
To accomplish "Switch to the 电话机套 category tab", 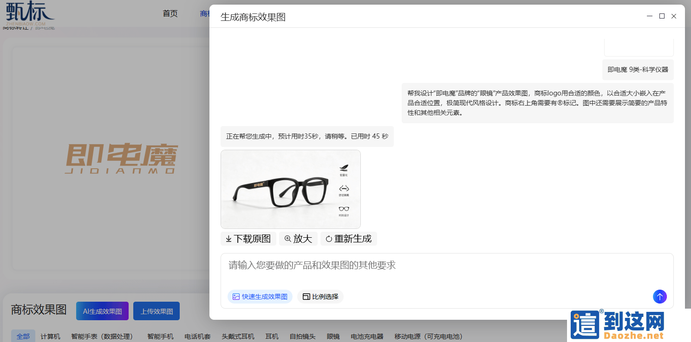I will 197,336.
